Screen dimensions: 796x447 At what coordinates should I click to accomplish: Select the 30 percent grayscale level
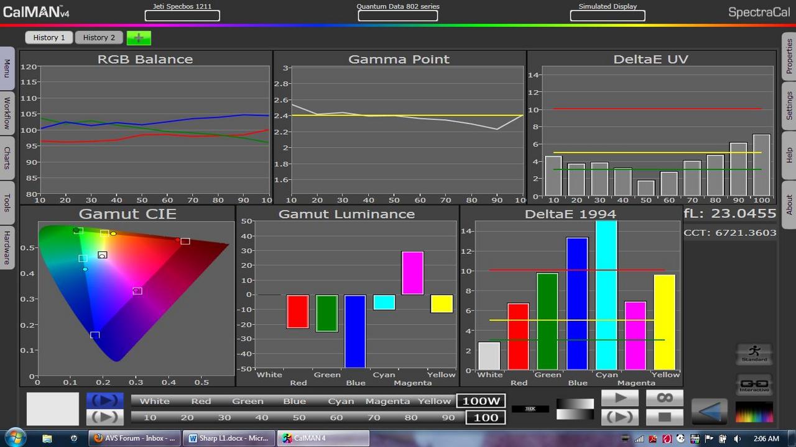(x=224, y=417)
